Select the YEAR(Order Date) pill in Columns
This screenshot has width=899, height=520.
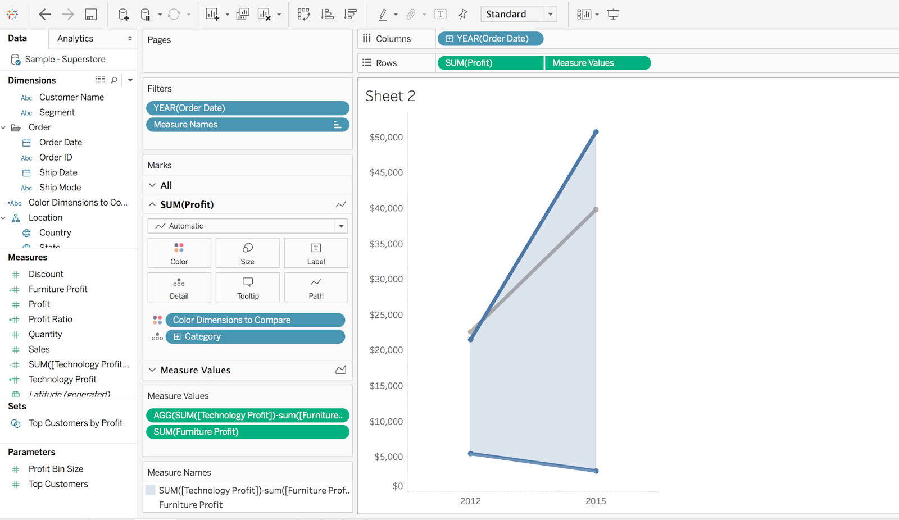click(x=491, y=39)
